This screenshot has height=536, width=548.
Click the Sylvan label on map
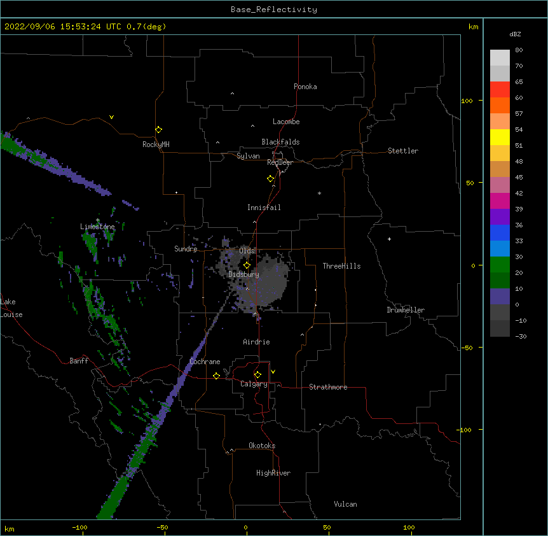248,156
